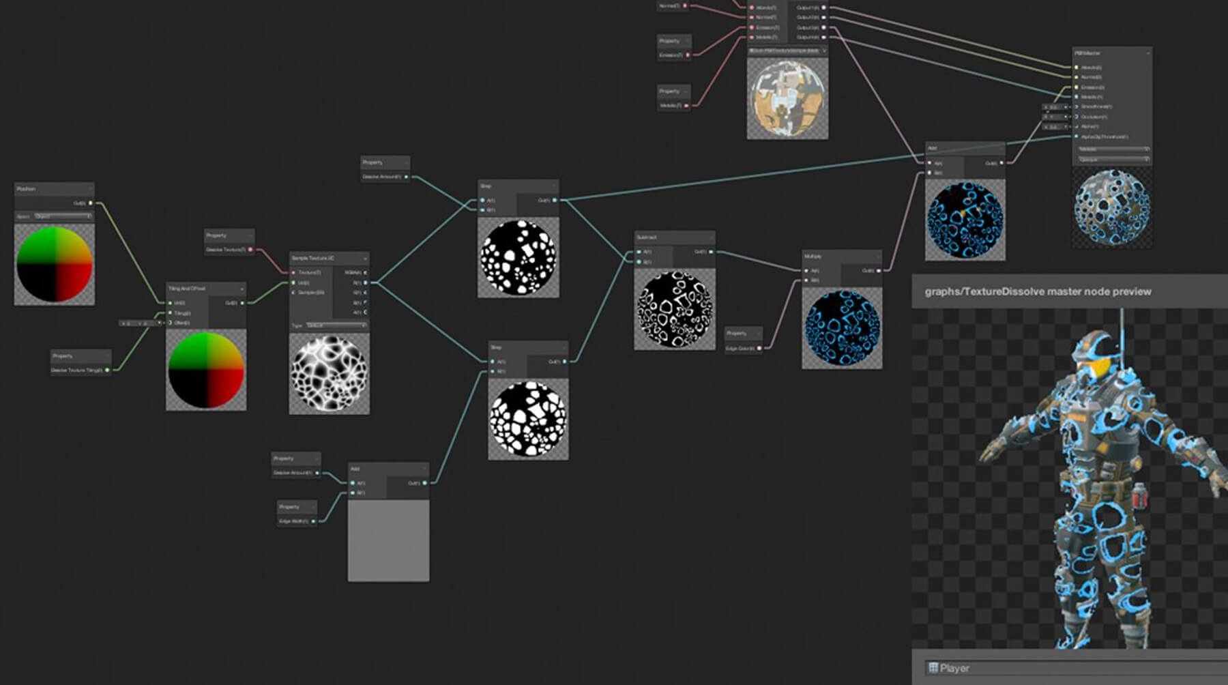This screenshot has width=1228, height=685.
Task: Open the Position node Space dropdown
Action: 63,216
